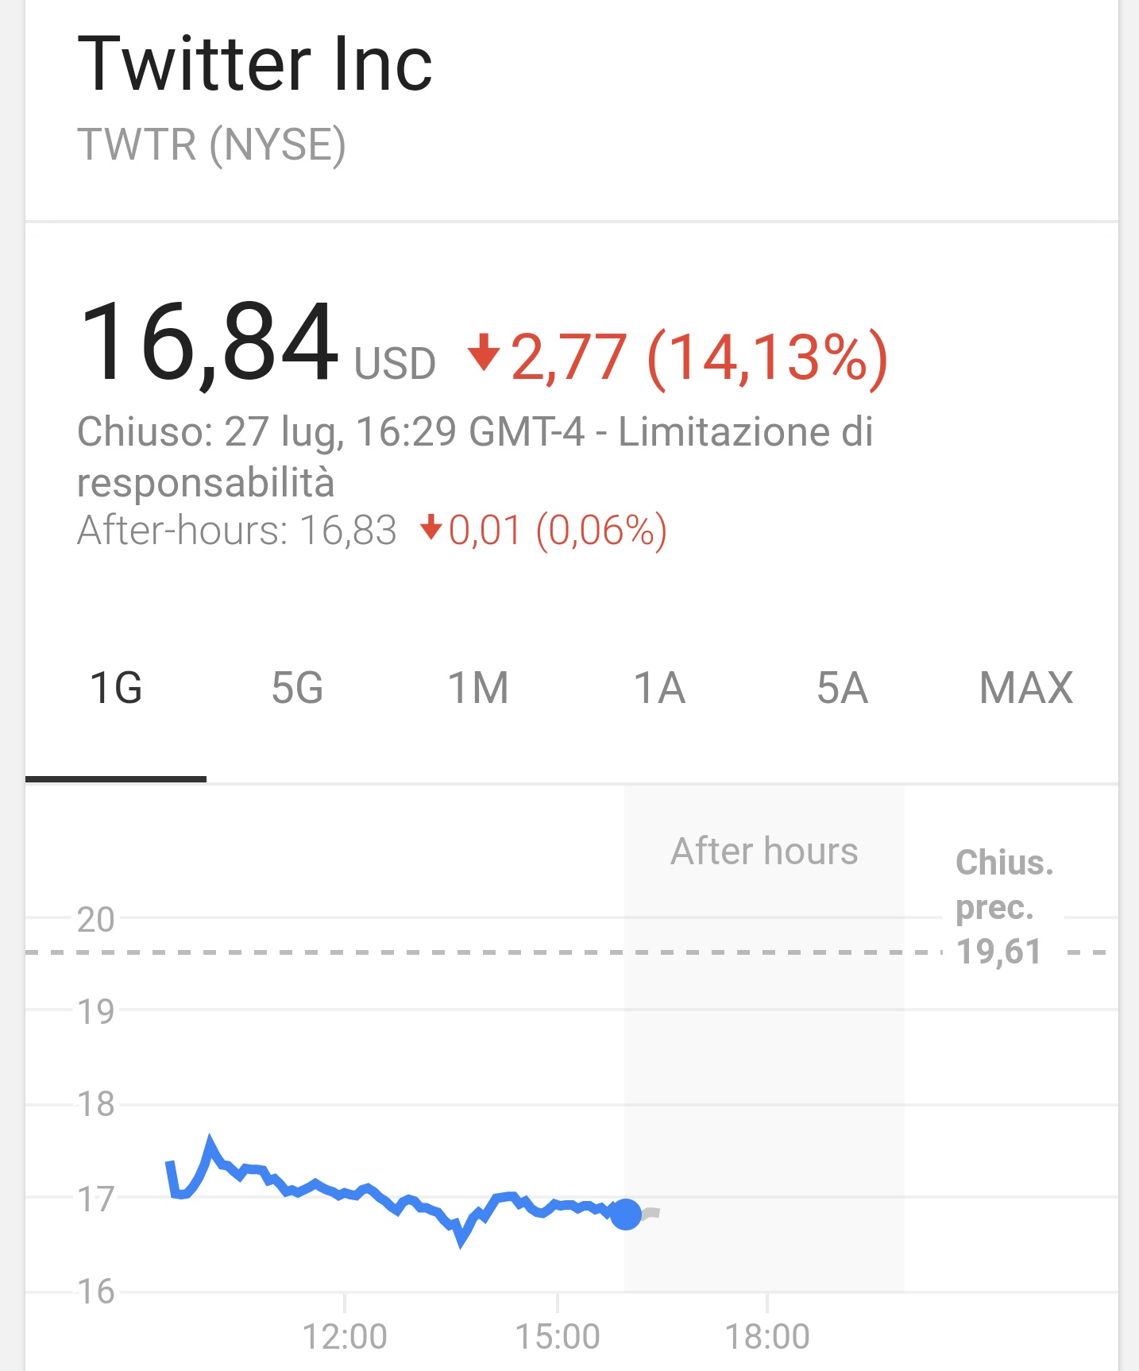
Task: Tap the shaded After hours chart region
Action: click(x=764, y=1039)
